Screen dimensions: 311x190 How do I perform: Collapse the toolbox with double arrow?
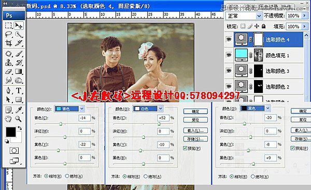[6, 4]
